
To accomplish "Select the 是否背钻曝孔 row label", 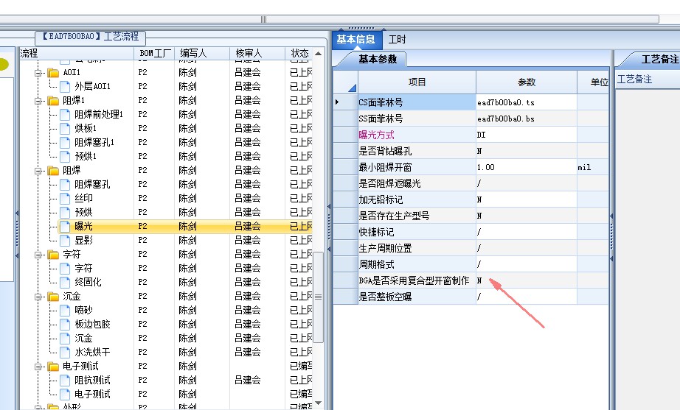I will pos(385,151).
